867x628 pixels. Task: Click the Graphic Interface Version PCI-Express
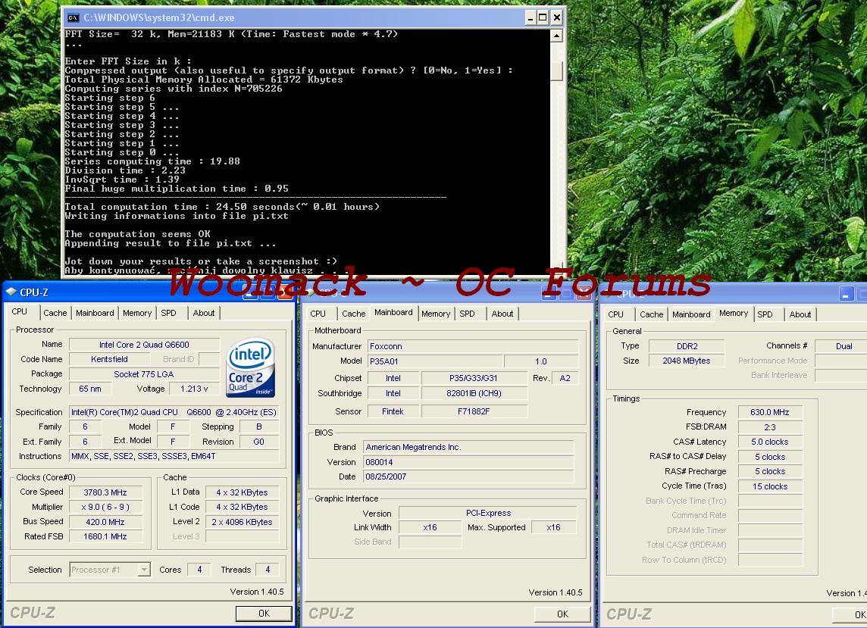click(x=488, y=513)
